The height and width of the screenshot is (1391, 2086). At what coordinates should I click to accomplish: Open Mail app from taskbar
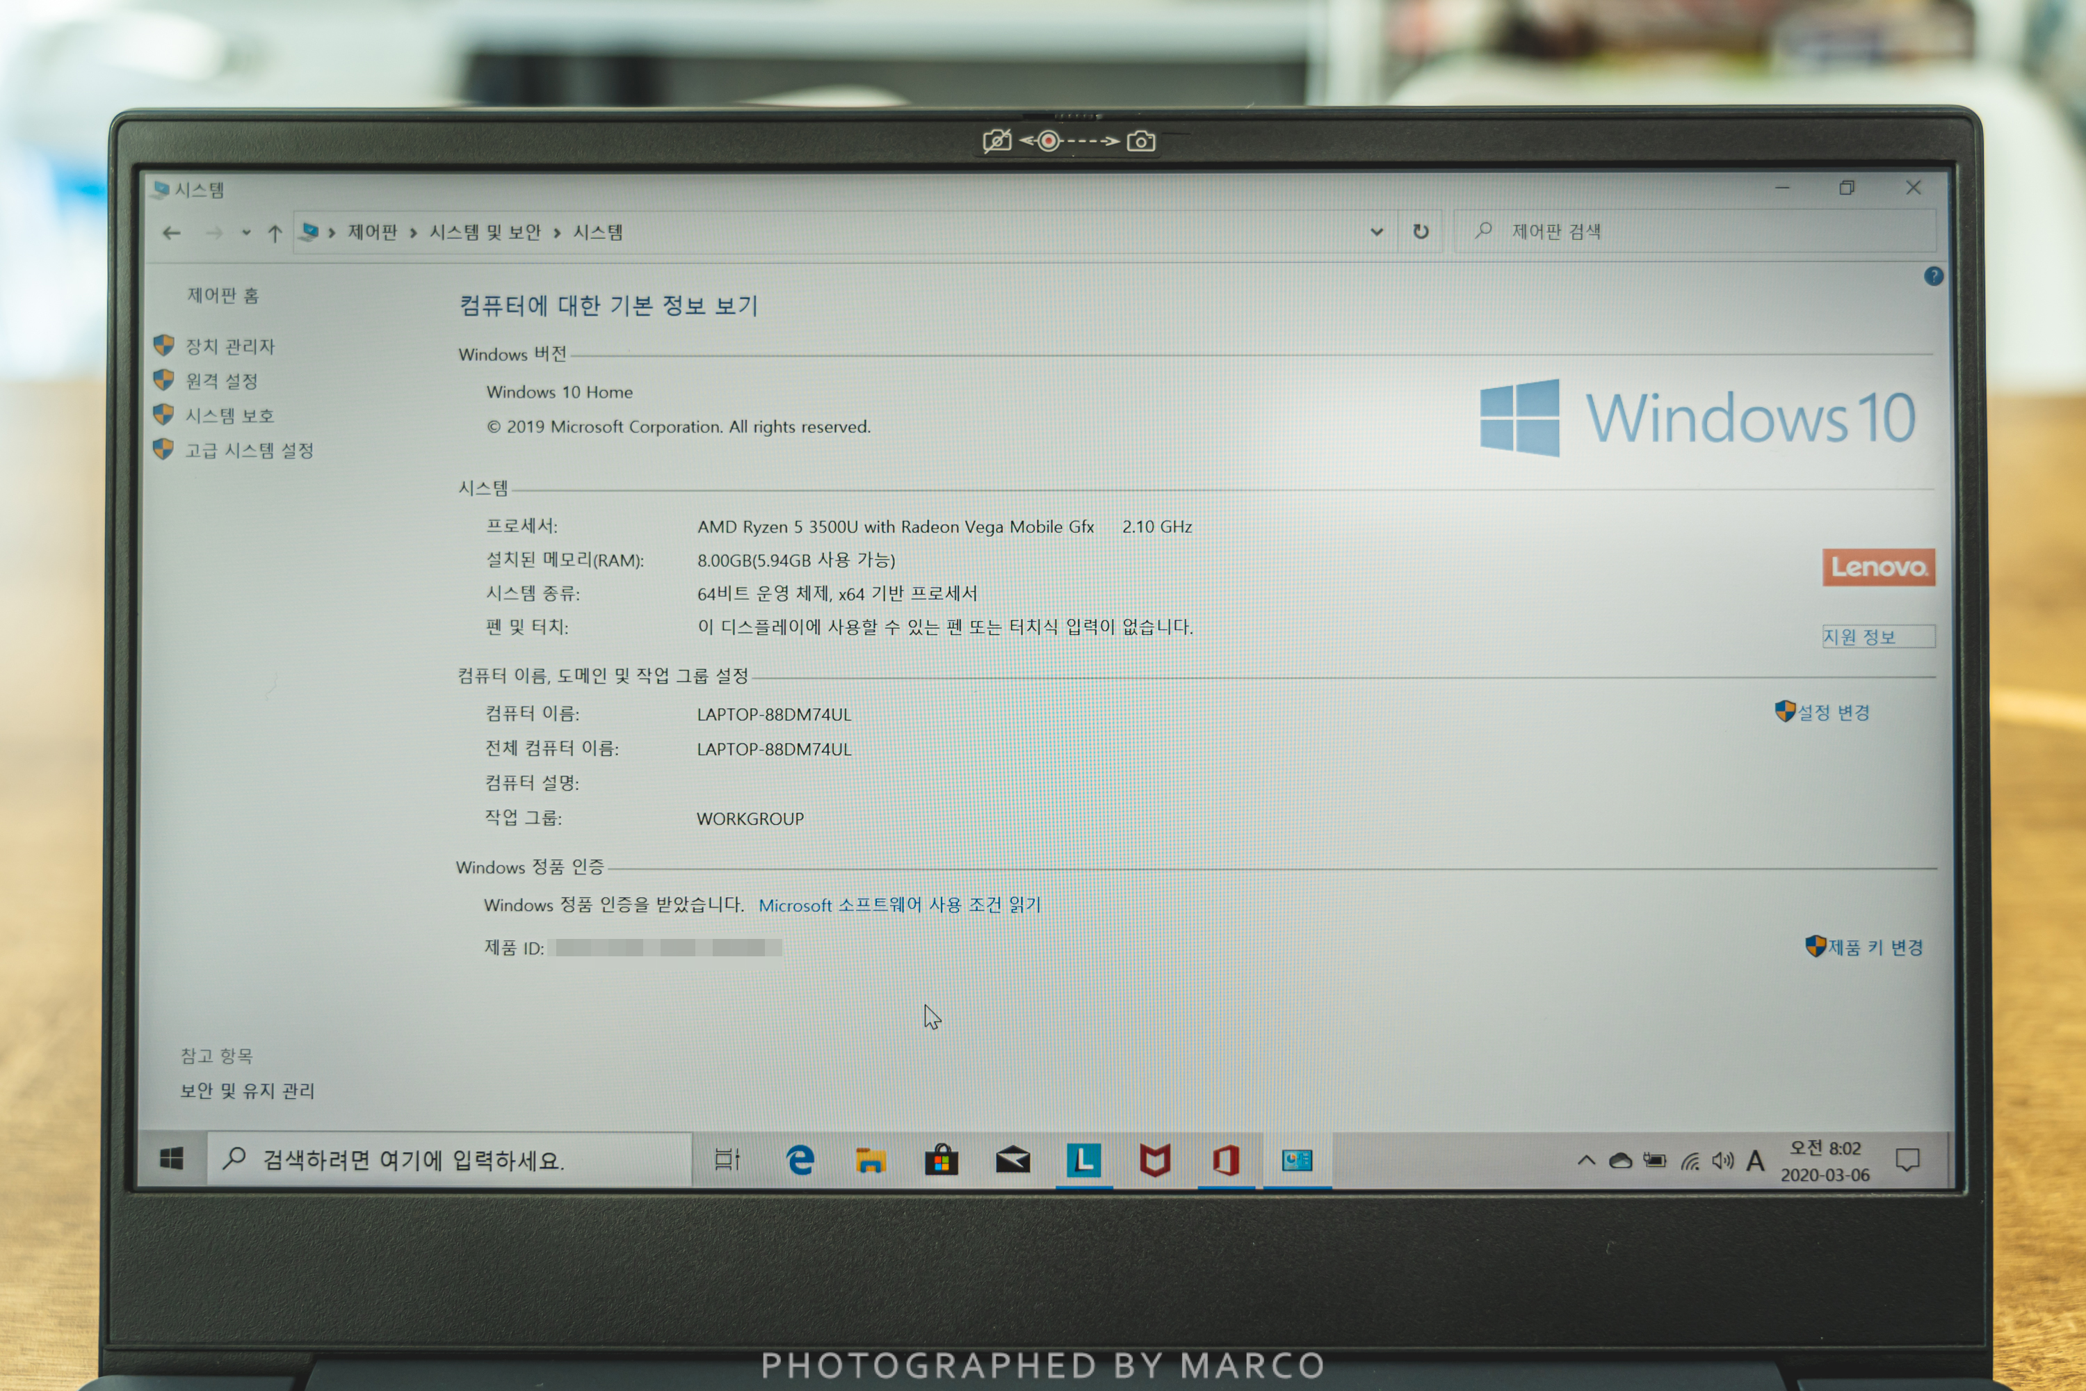pos(1013,1159)
